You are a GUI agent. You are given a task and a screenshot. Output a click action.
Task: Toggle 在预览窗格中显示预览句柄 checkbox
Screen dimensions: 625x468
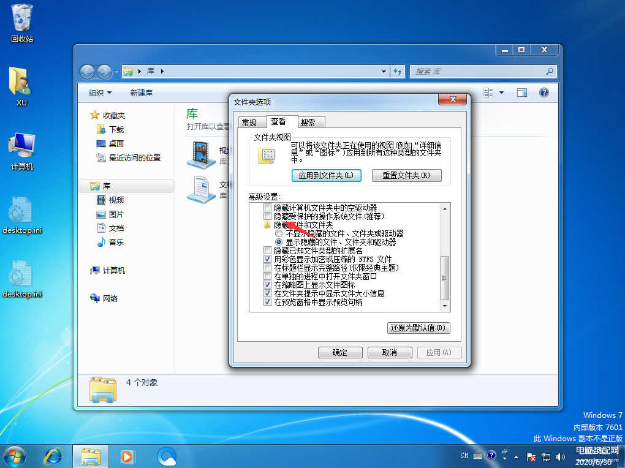pos(267,302)
